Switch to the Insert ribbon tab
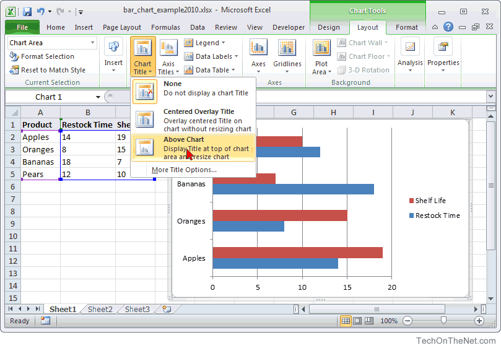Viewport: 501px width, 348px height. click(84, 27)
